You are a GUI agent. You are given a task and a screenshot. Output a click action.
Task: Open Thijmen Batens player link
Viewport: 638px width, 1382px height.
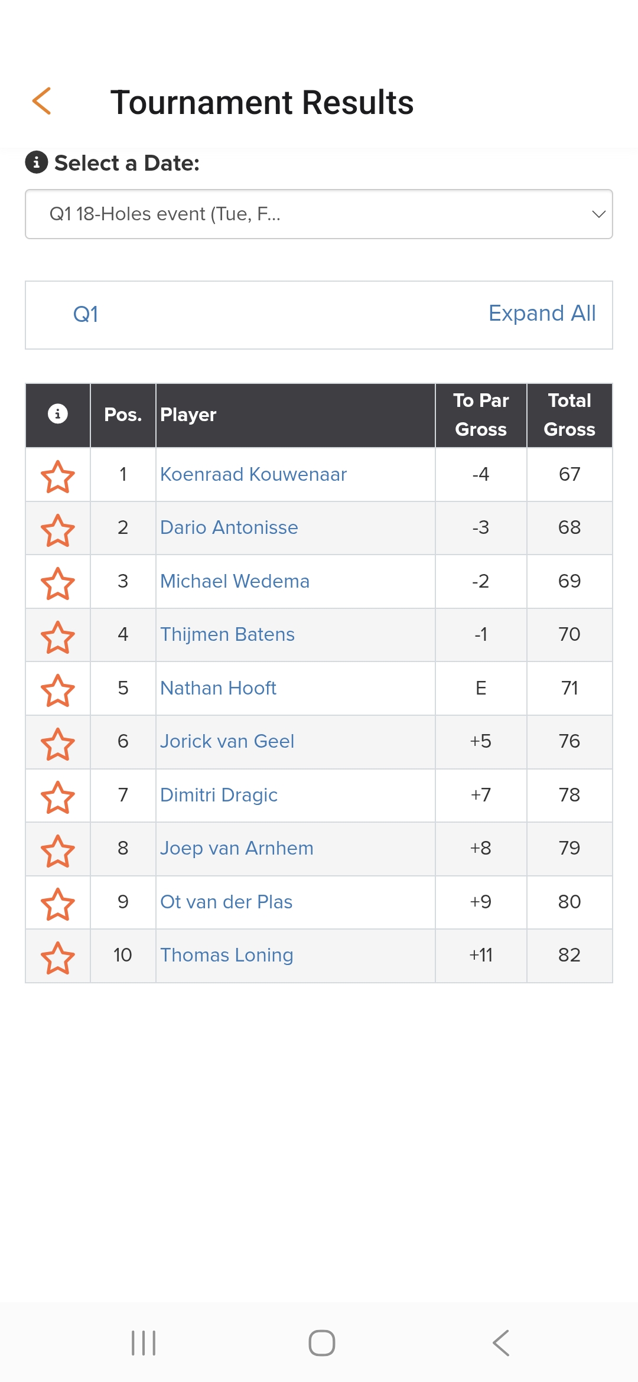[x=227, y=634]
